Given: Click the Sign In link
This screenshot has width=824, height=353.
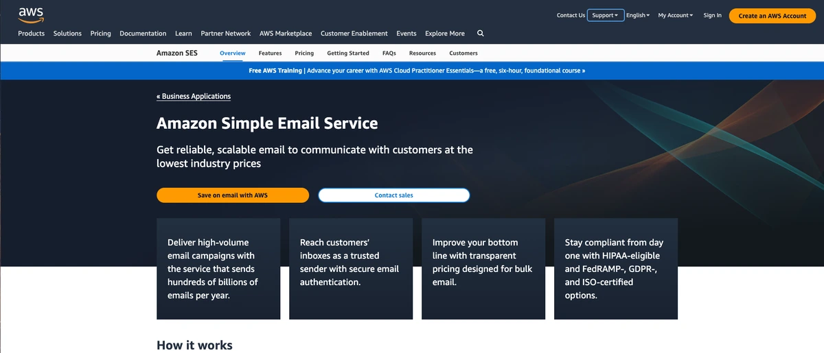Looking at the screenshot, I should (x=713, y=15).
